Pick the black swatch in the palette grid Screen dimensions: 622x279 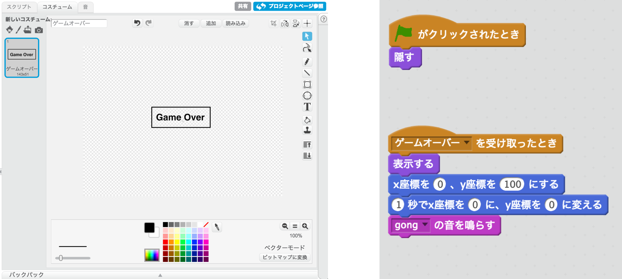click(x=165, y=225)
